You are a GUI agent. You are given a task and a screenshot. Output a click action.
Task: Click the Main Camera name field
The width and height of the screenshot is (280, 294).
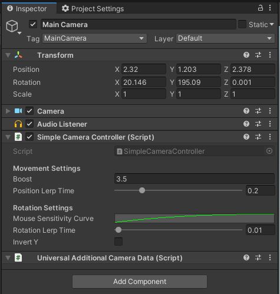point(139,25)
